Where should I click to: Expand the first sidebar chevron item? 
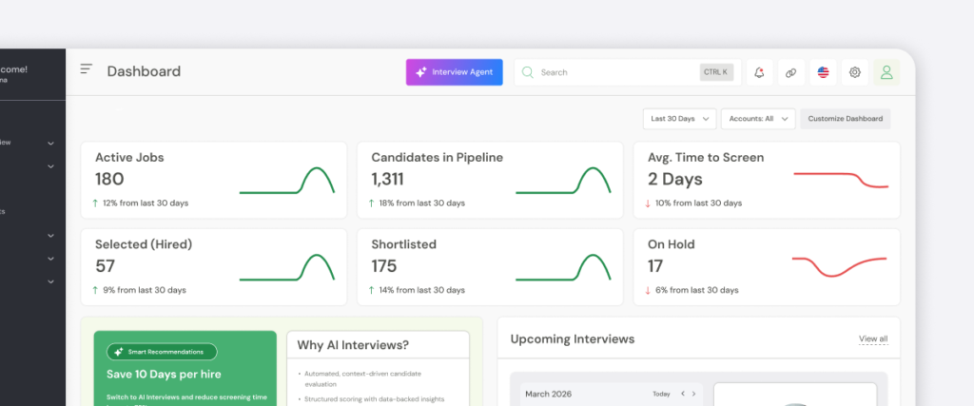click(50, 143)
